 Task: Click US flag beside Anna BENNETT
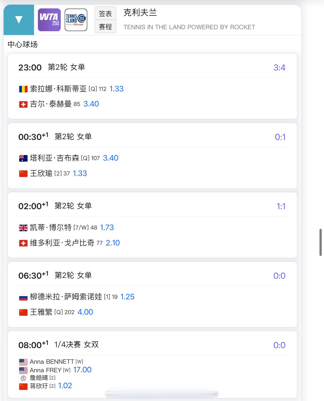point(23,362)
